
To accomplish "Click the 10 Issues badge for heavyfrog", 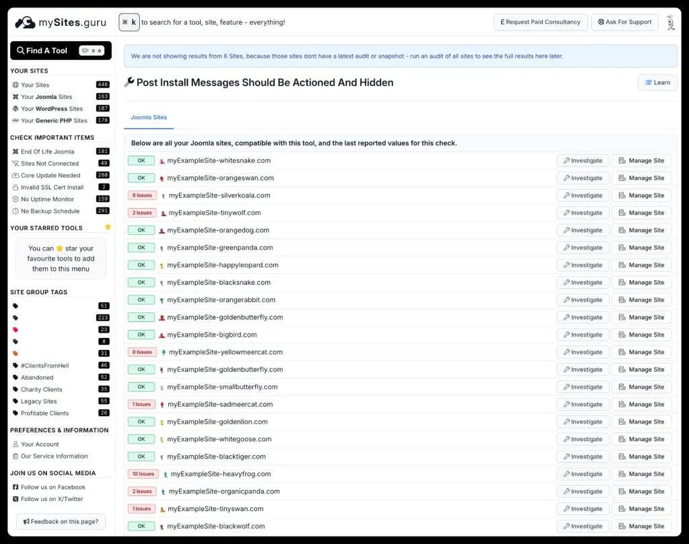I will point(143,474).
